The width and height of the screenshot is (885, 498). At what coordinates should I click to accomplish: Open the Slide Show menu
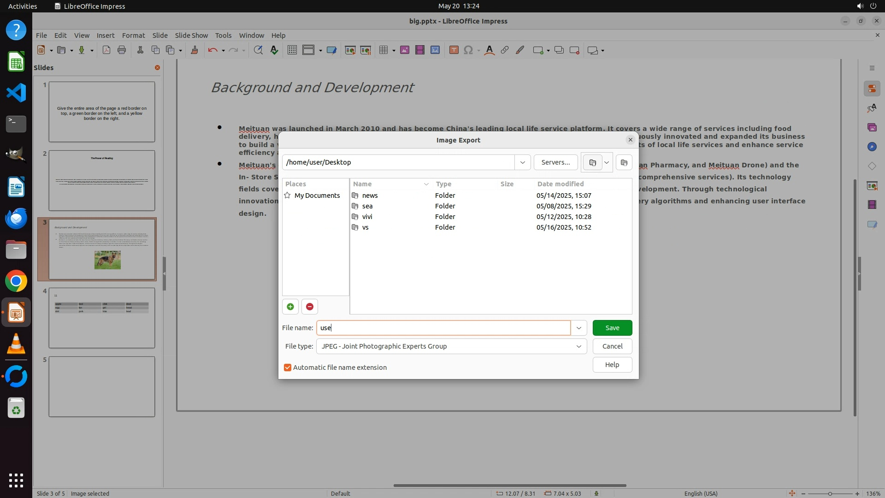pos(191,36)
